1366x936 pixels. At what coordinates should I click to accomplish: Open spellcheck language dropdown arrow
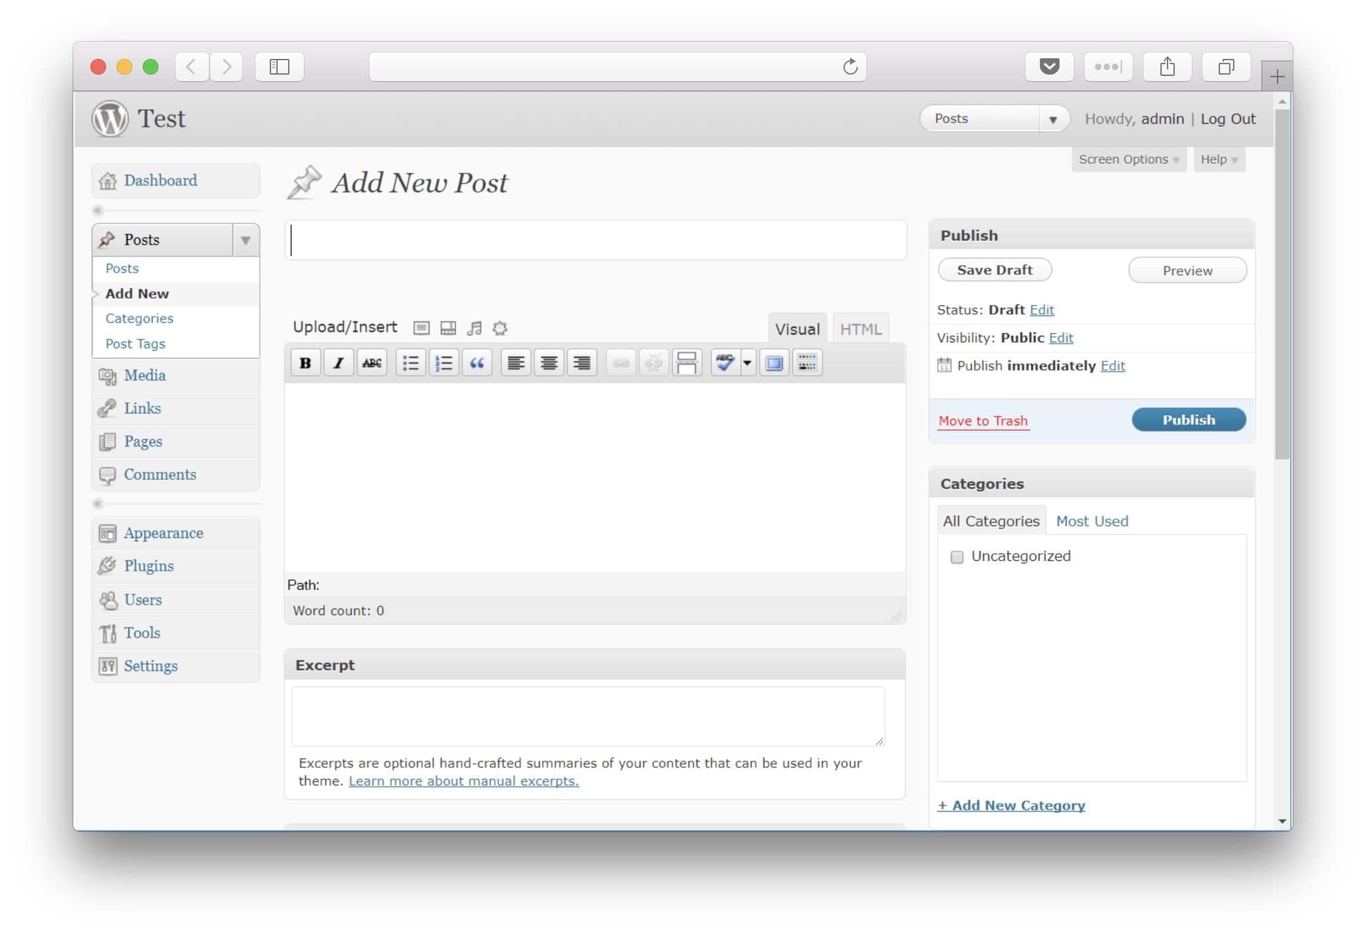click(747, 363)
